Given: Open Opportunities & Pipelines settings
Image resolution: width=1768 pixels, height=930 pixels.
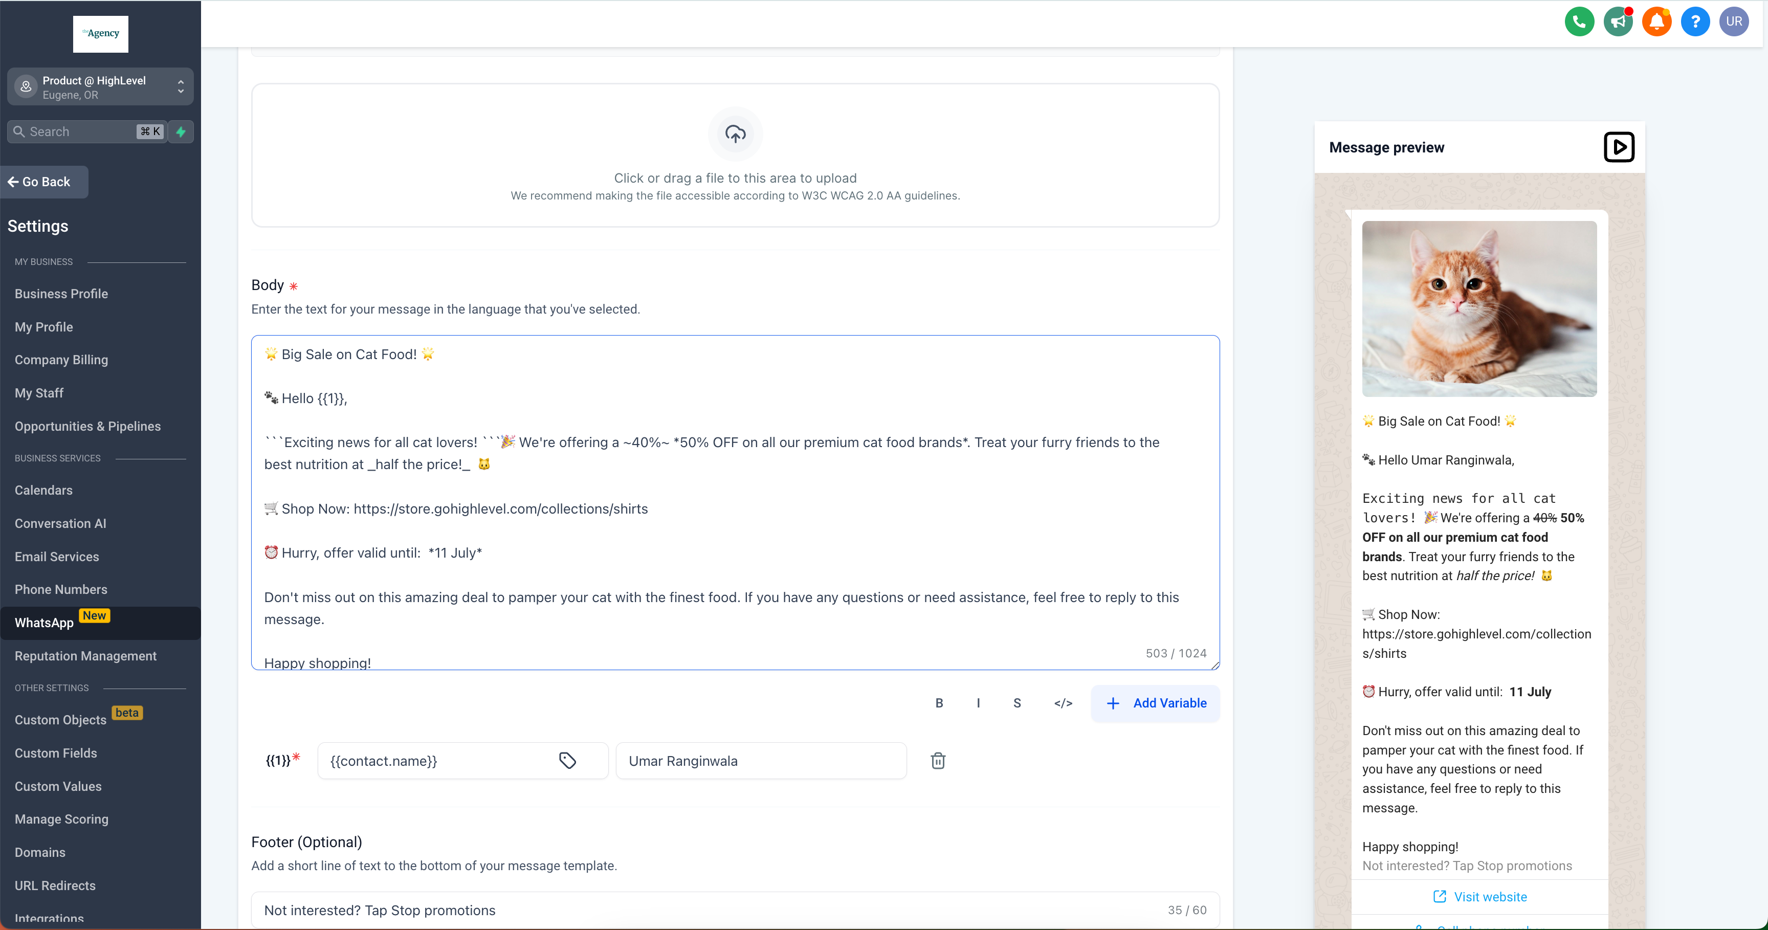Looking at the screenshot, I should [87, 426].
